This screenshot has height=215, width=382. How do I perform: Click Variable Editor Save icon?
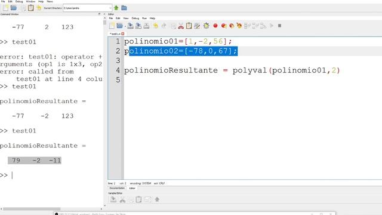pyautogui.click(x=113, y=199)
